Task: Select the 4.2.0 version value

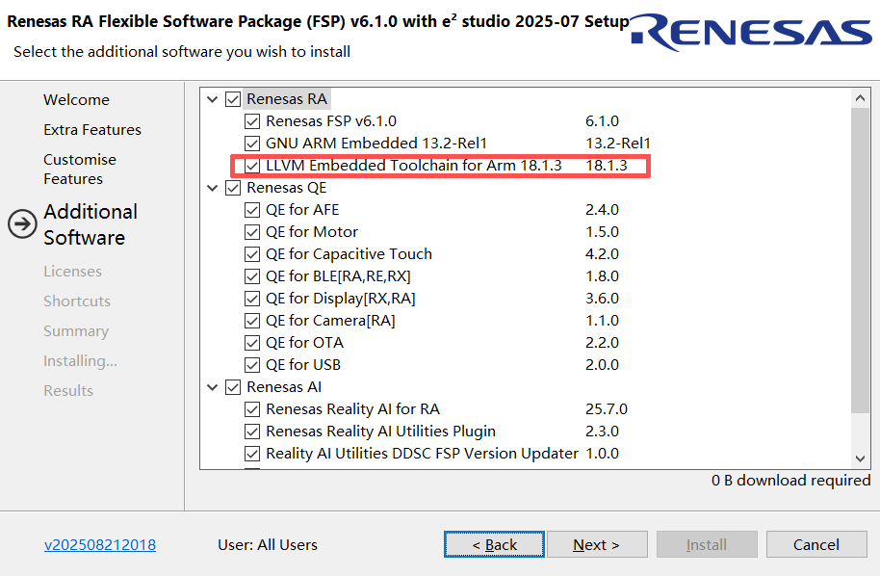Action: pos(602,254)
